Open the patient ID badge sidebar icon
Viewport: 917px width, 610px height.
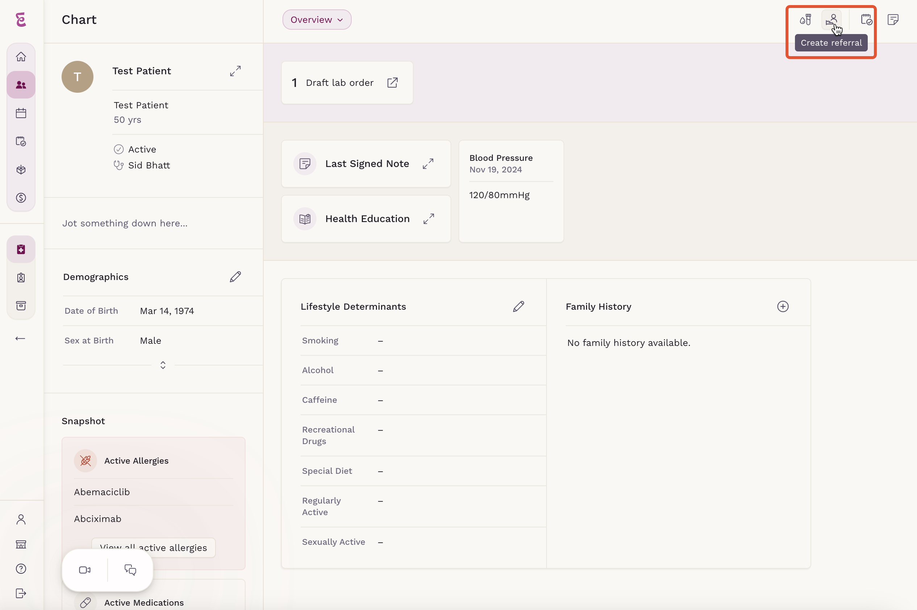(x=21, y=277)
